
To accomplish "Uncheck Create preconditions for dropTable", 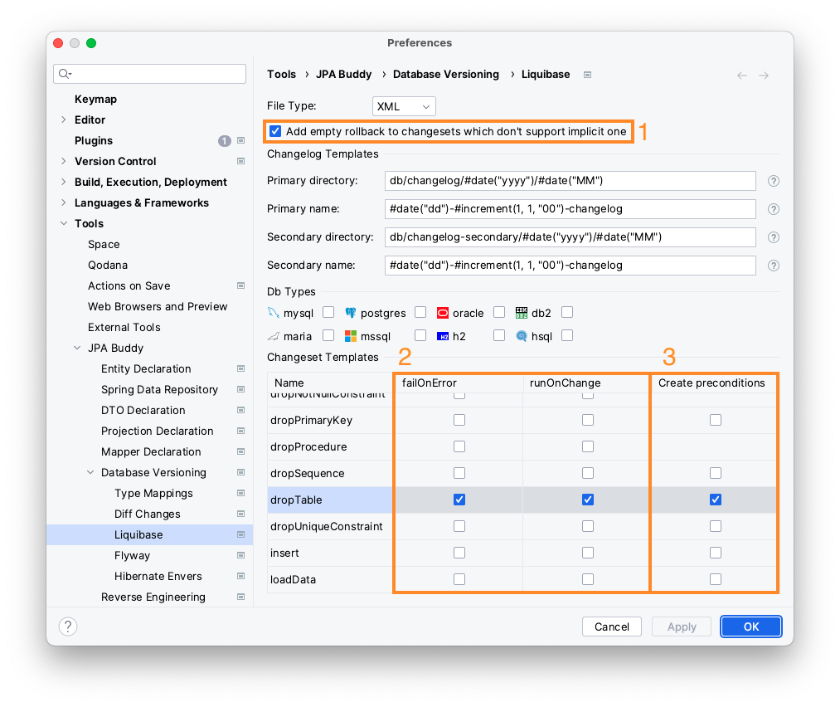I will pos(715,500).
